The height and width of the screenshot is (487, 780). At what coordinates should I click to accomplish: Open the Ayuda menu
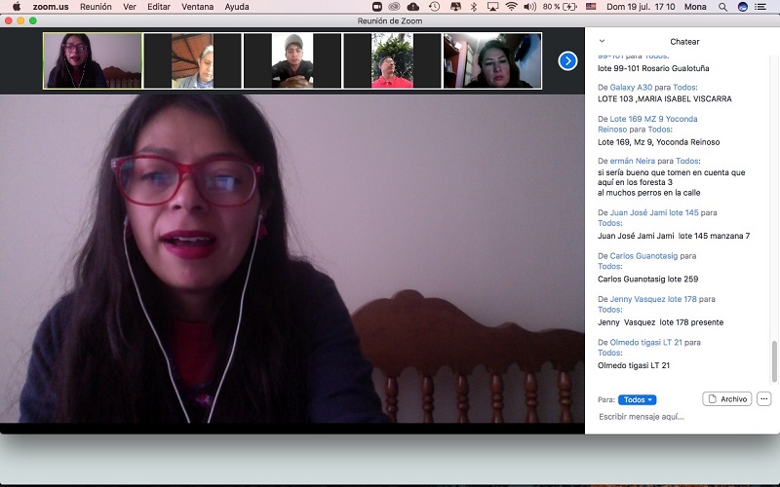(237, 7)
